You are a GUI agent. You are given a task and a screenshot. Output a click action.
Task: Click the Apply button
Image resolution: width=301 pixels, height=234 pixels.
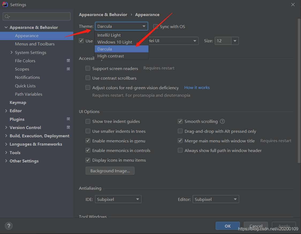tap(284, 226)
